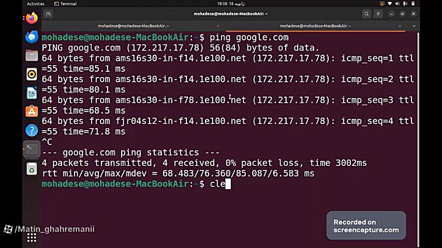Launch Thunderbird mail from the dock
The image size is (442, 248).
pyautogui.click(x=32, y=37)
